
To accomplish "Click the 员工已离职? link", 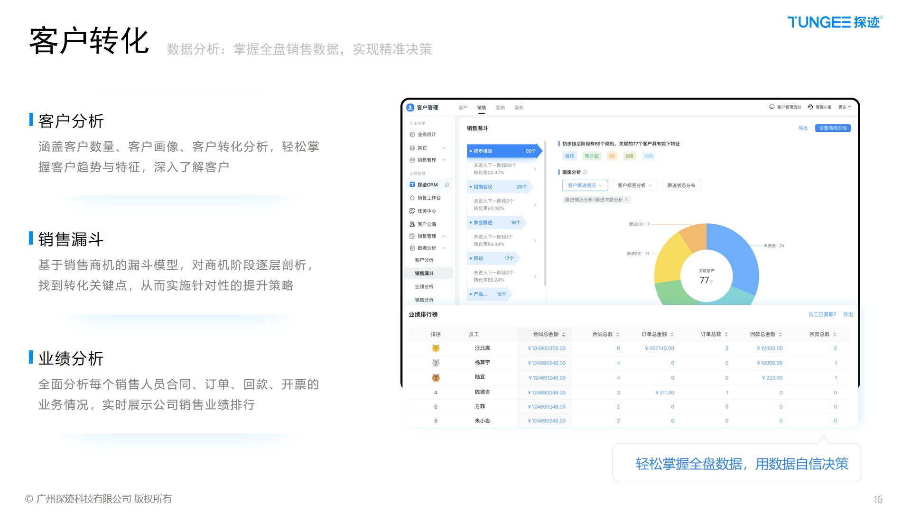I will pos(822,315).
